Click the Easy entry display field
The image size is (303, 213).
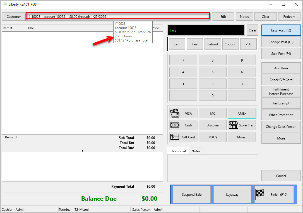[x=206, y=30]
